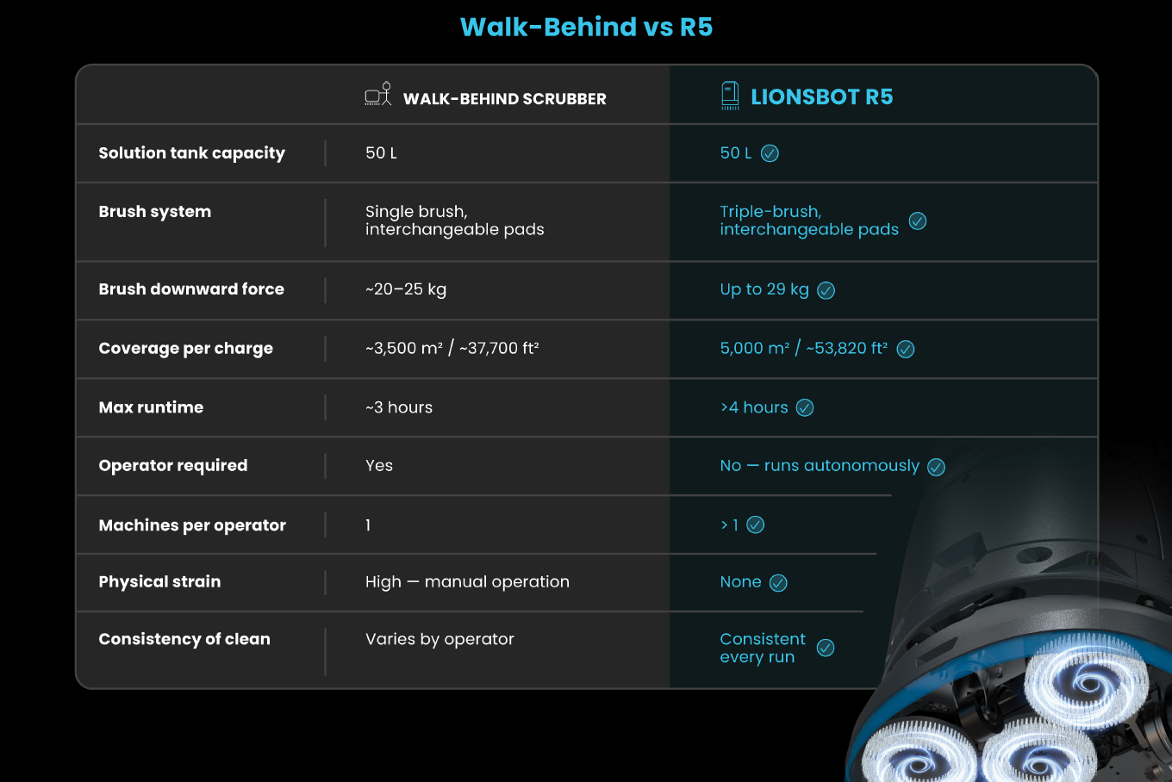Click the Operator required row label
1172x782 pixels.
click(x=172, y=466)
